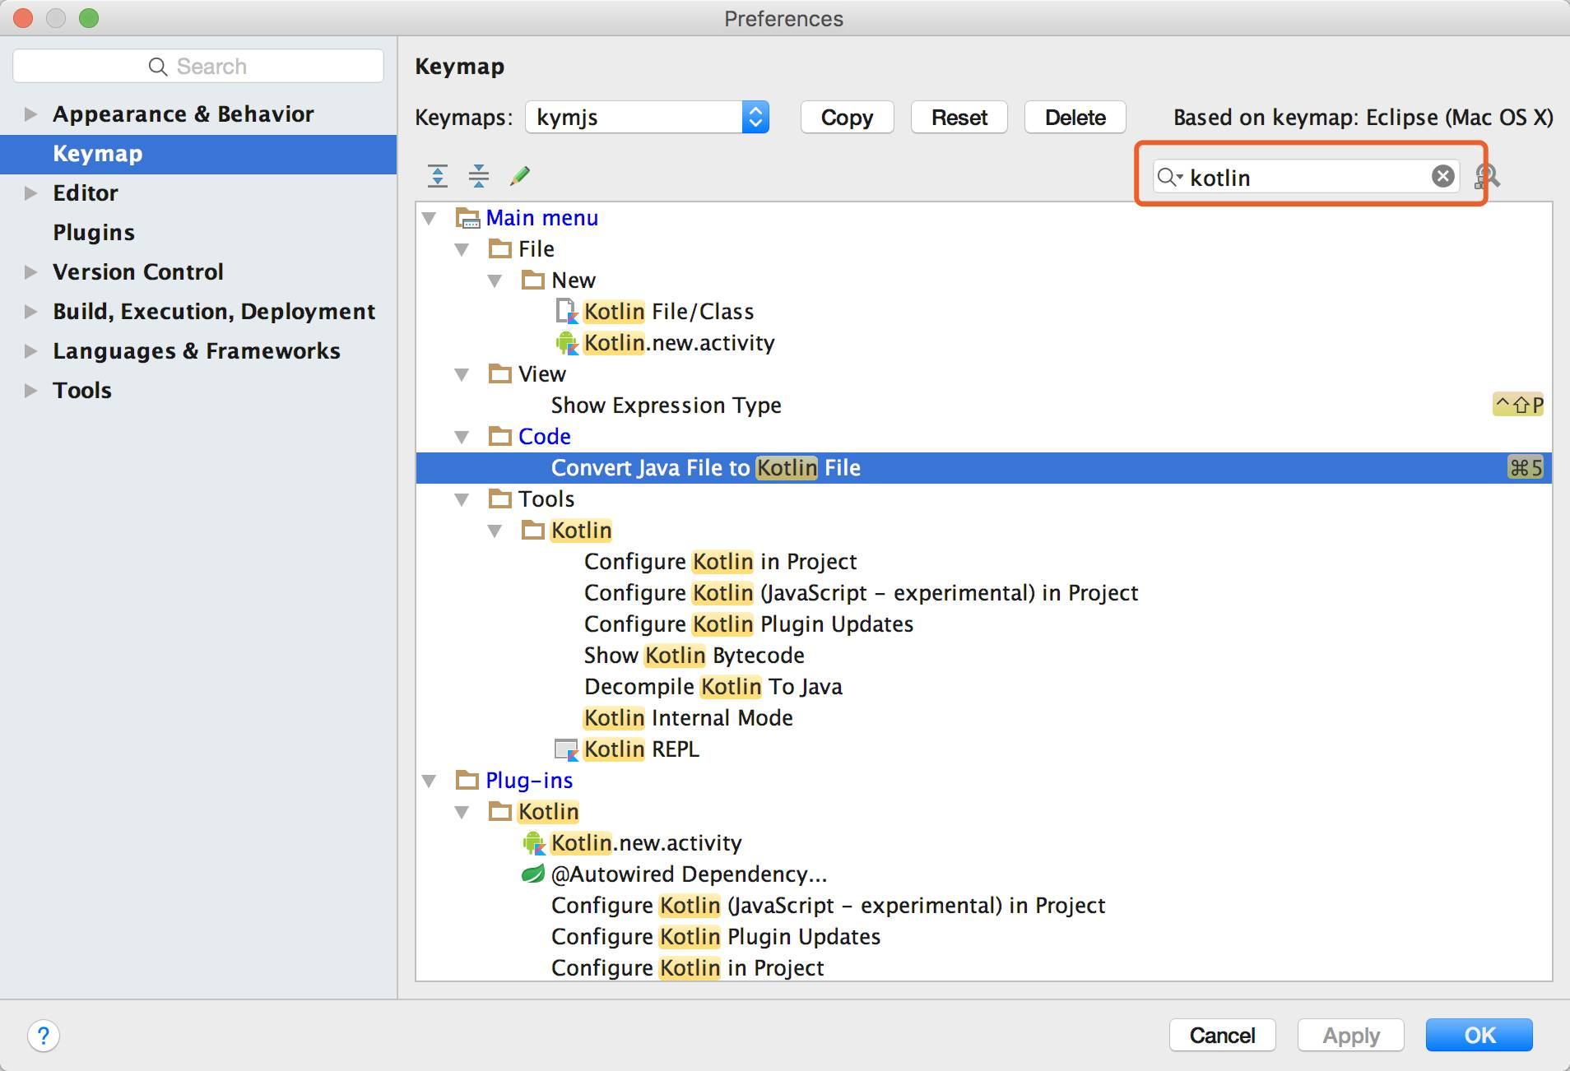Expand the Appearance & Behavior section
The height and width of the screenshot is (1071, 1570).
click(x=31, y=114)
